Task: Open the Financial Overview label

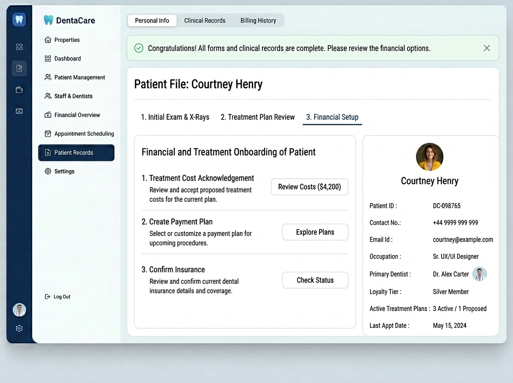Action: [x=77, y=115]
